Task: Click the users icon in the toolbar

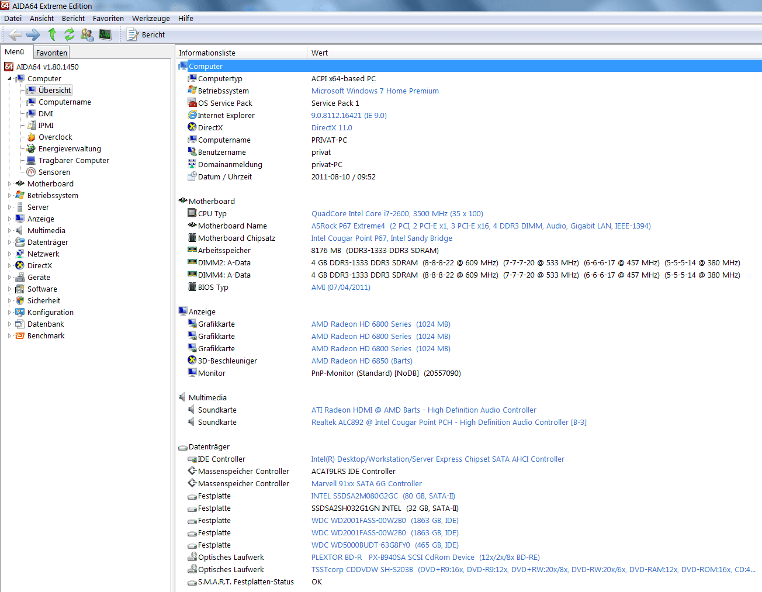Action: pyautogui.click(x=87, y=35)
